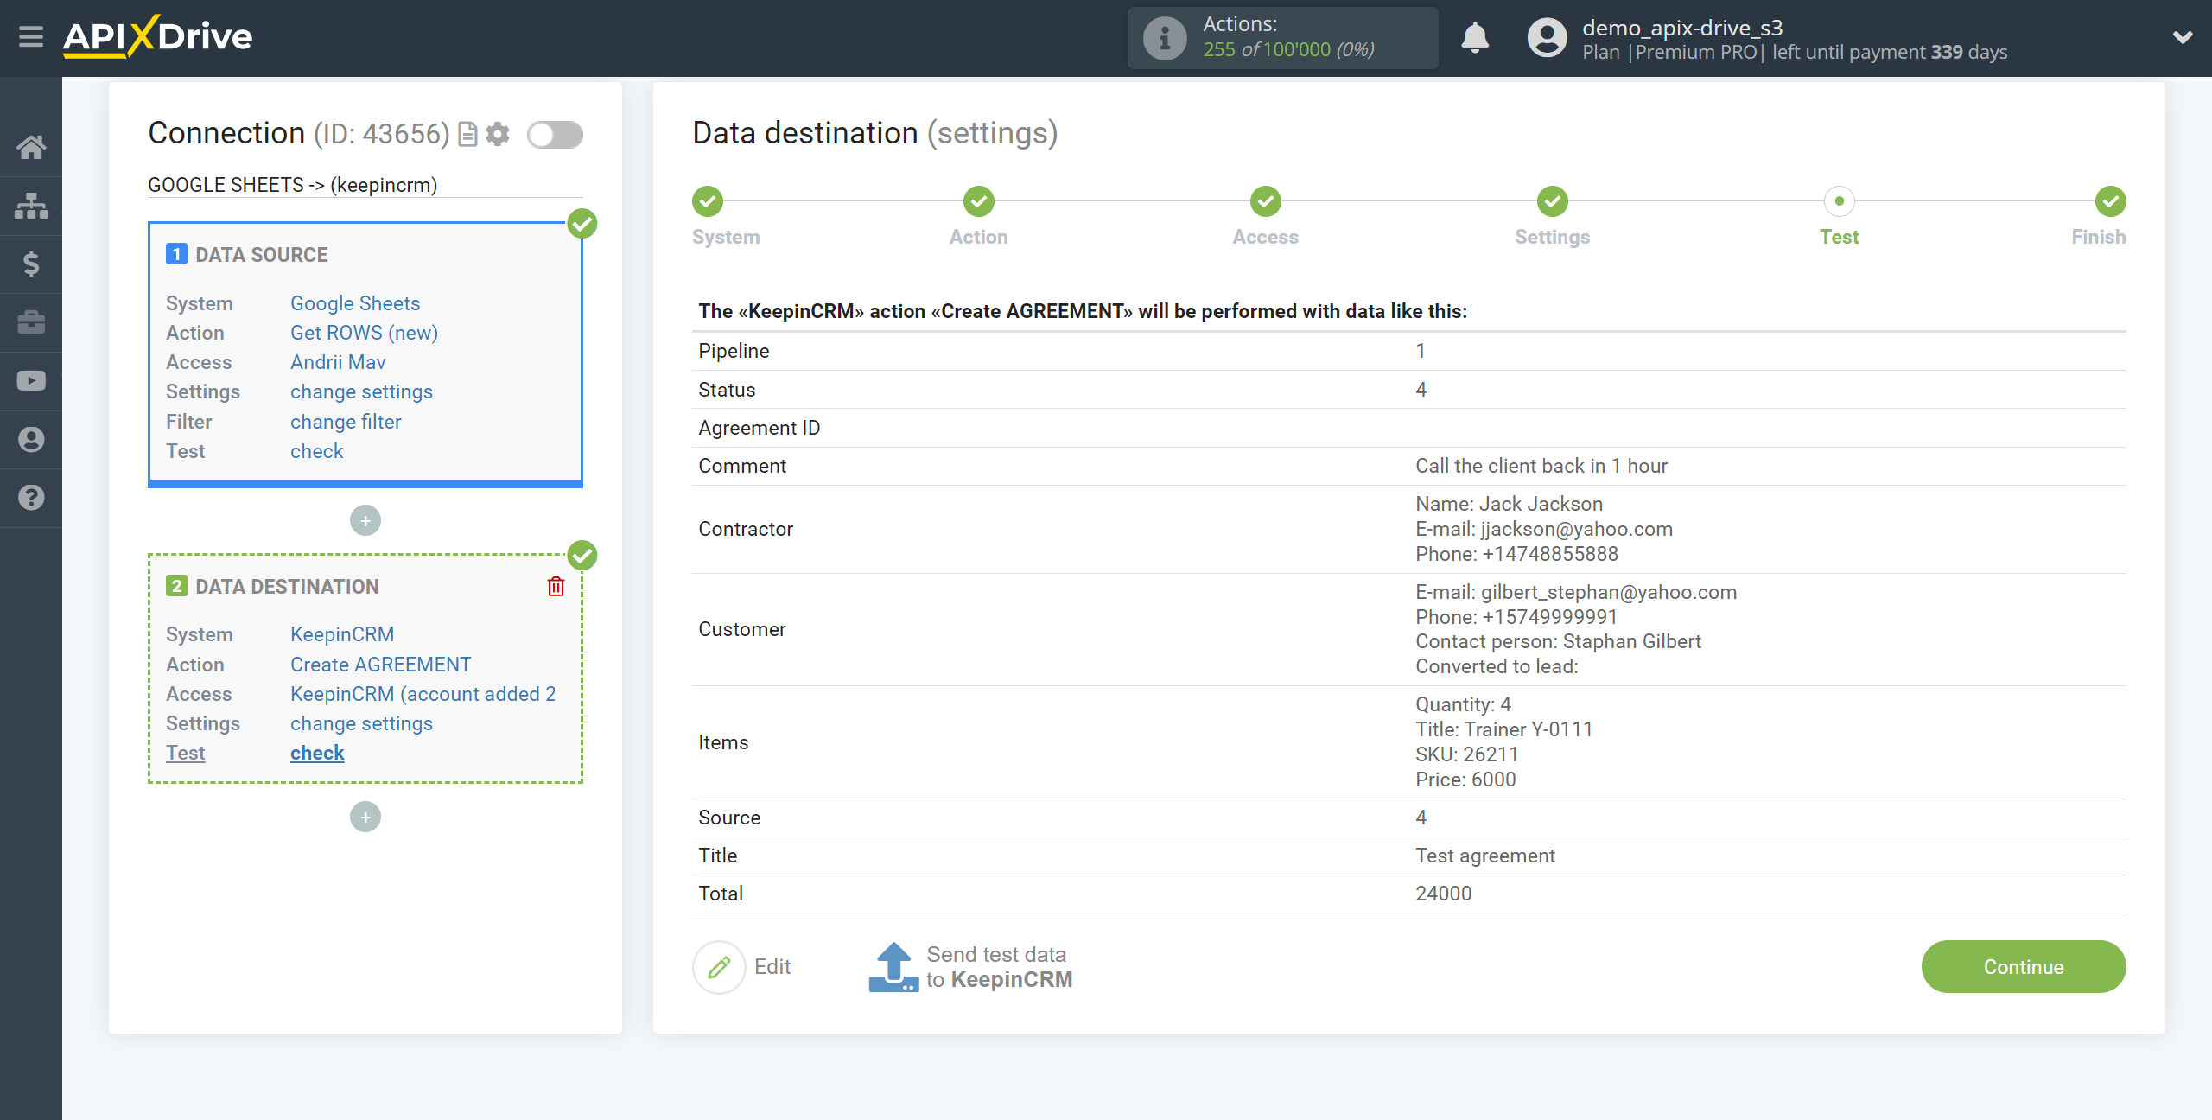Click the Agreement ID row label
2212x1120 pixels.
[x=760, y=428]
